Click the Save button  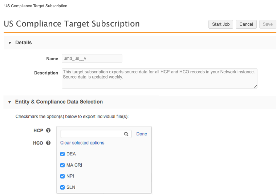pos(268,24)
